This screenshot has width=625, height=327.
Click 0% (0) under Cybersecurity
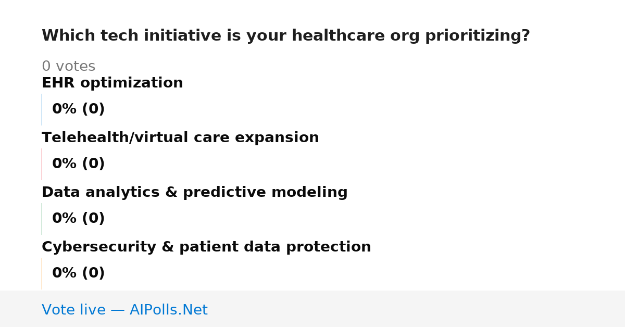(79, 273)
